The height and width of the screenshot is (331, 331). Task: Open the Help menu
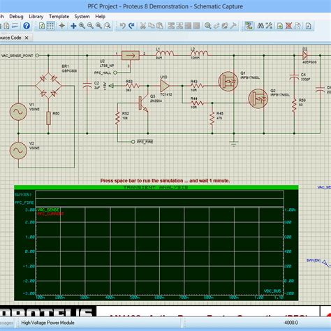point(100,17)
